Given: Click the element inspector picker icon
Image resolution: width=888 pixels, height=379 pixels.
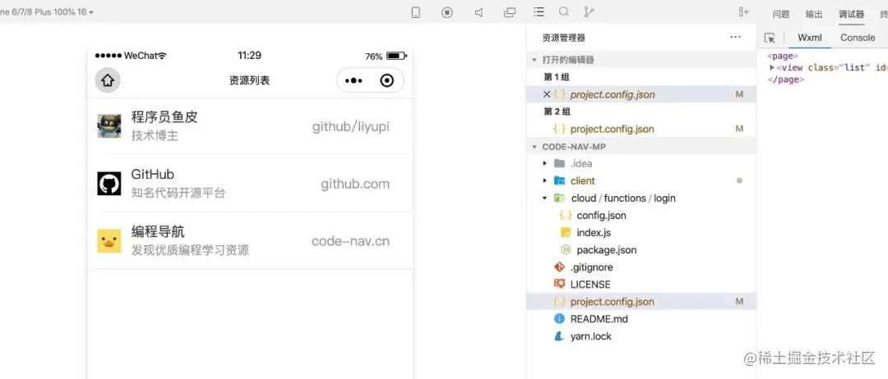Looking at the screenshot, I should point(770,38).
